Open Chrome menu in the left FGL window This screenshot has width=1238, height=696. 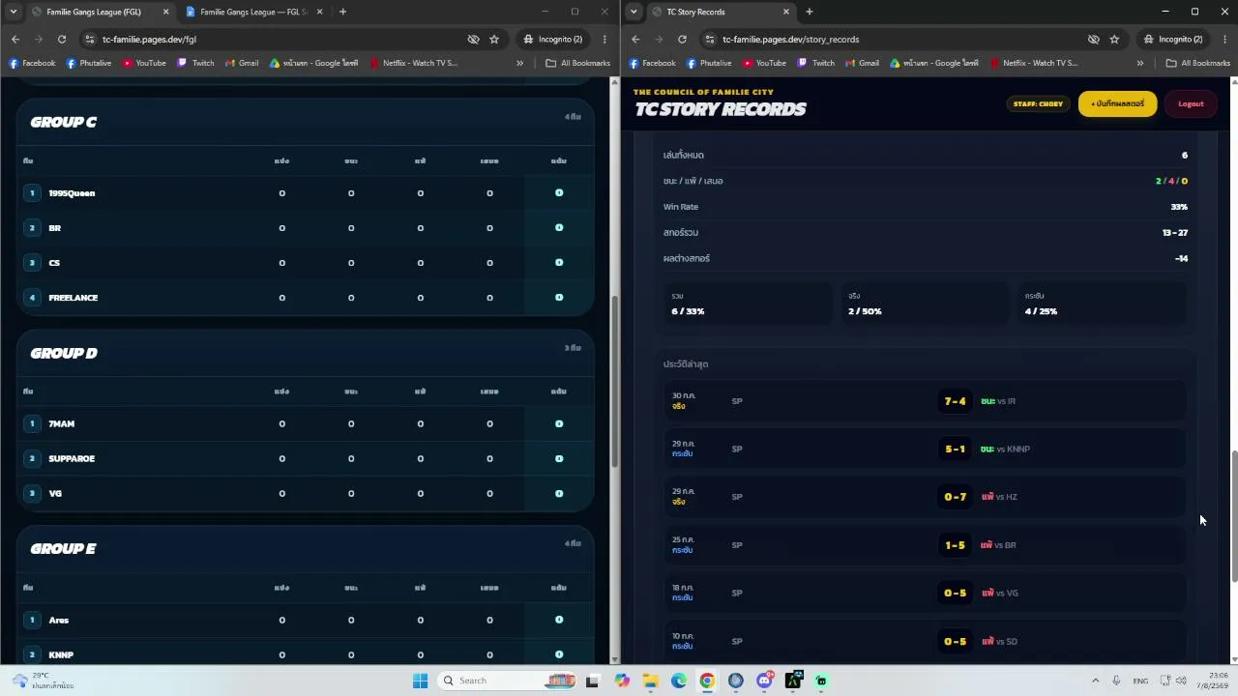pos(604,40)
